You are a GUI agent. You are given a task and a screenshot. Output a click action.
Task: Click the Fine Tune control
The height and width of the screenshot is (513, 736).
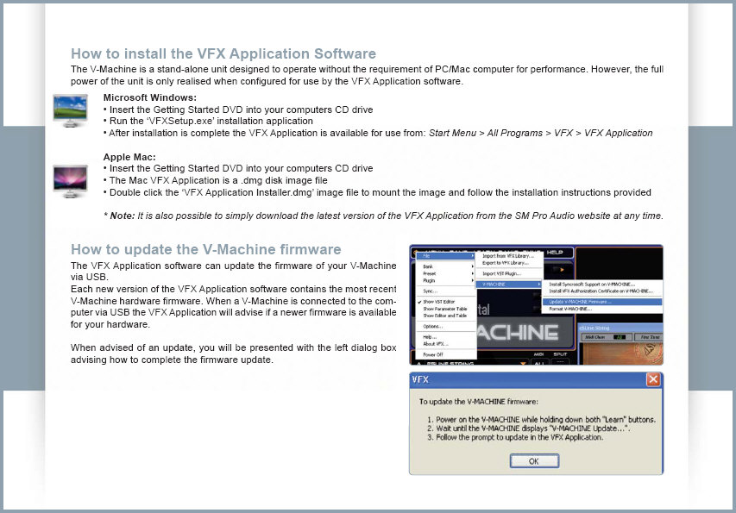[x=649, y=337]
